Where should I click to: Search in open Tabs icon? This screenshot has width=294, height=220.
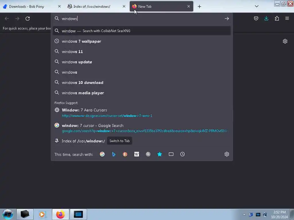tap(171, 154)
